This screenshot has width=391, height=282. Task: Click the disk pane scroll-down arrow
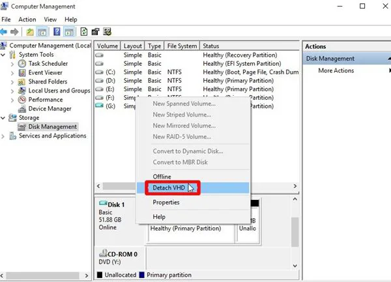(x=295, y=266)
